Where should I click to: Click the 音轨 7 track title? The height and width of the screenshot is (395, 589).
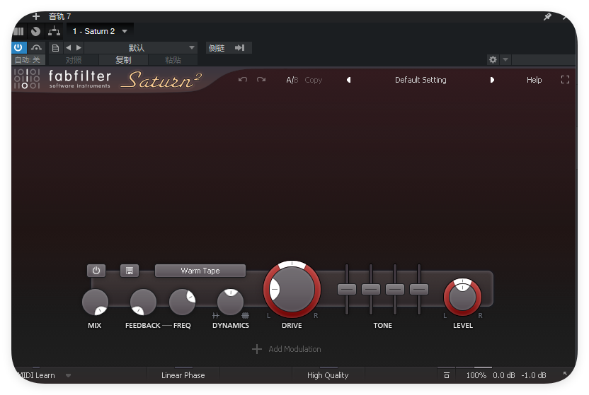[x=59, y=16]
